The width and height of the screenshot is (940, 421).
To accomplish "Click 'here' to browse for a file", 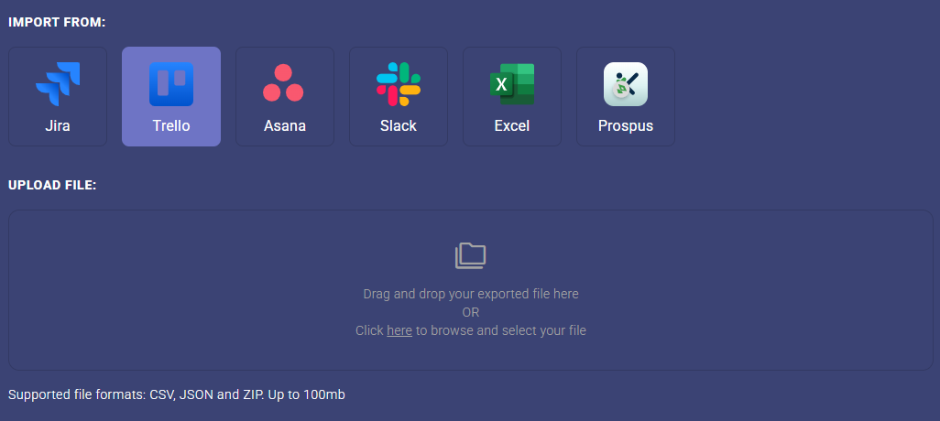I will coord(399,330).
